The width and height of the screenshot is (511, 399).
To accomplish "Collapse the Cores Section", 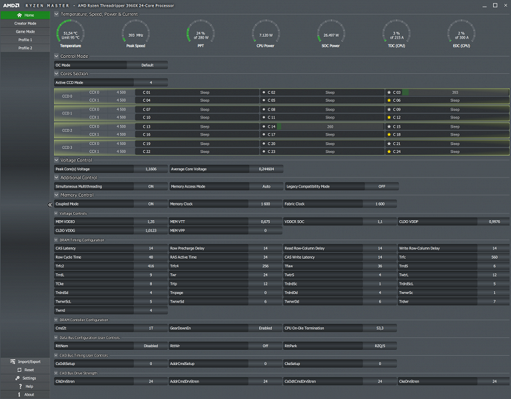I will tap(57, 74).
